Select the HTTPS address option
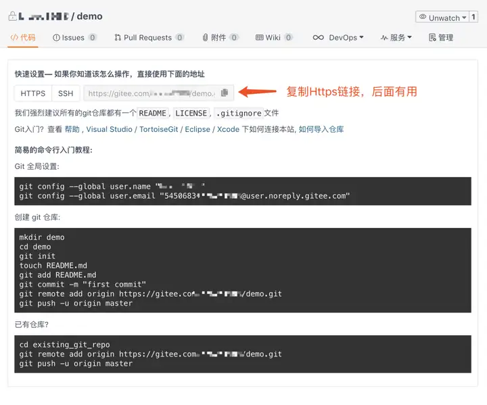Screen dimensions: 487x405 tap(33, 93)
